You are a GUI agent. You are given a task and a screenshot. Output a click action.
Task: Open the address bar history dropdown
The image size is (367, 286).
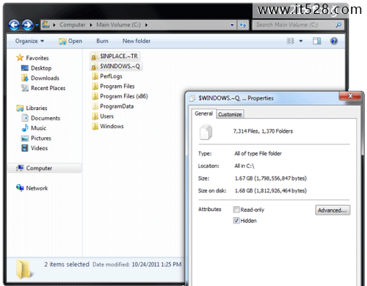pos(232,25)
